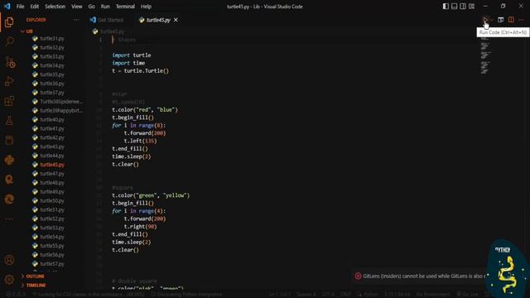
Task: Open the Selection menu
Action: pos(55,7)
